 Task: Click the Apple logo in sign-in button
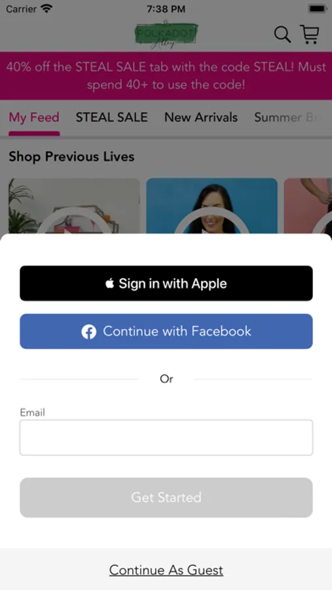coord(110,283)
